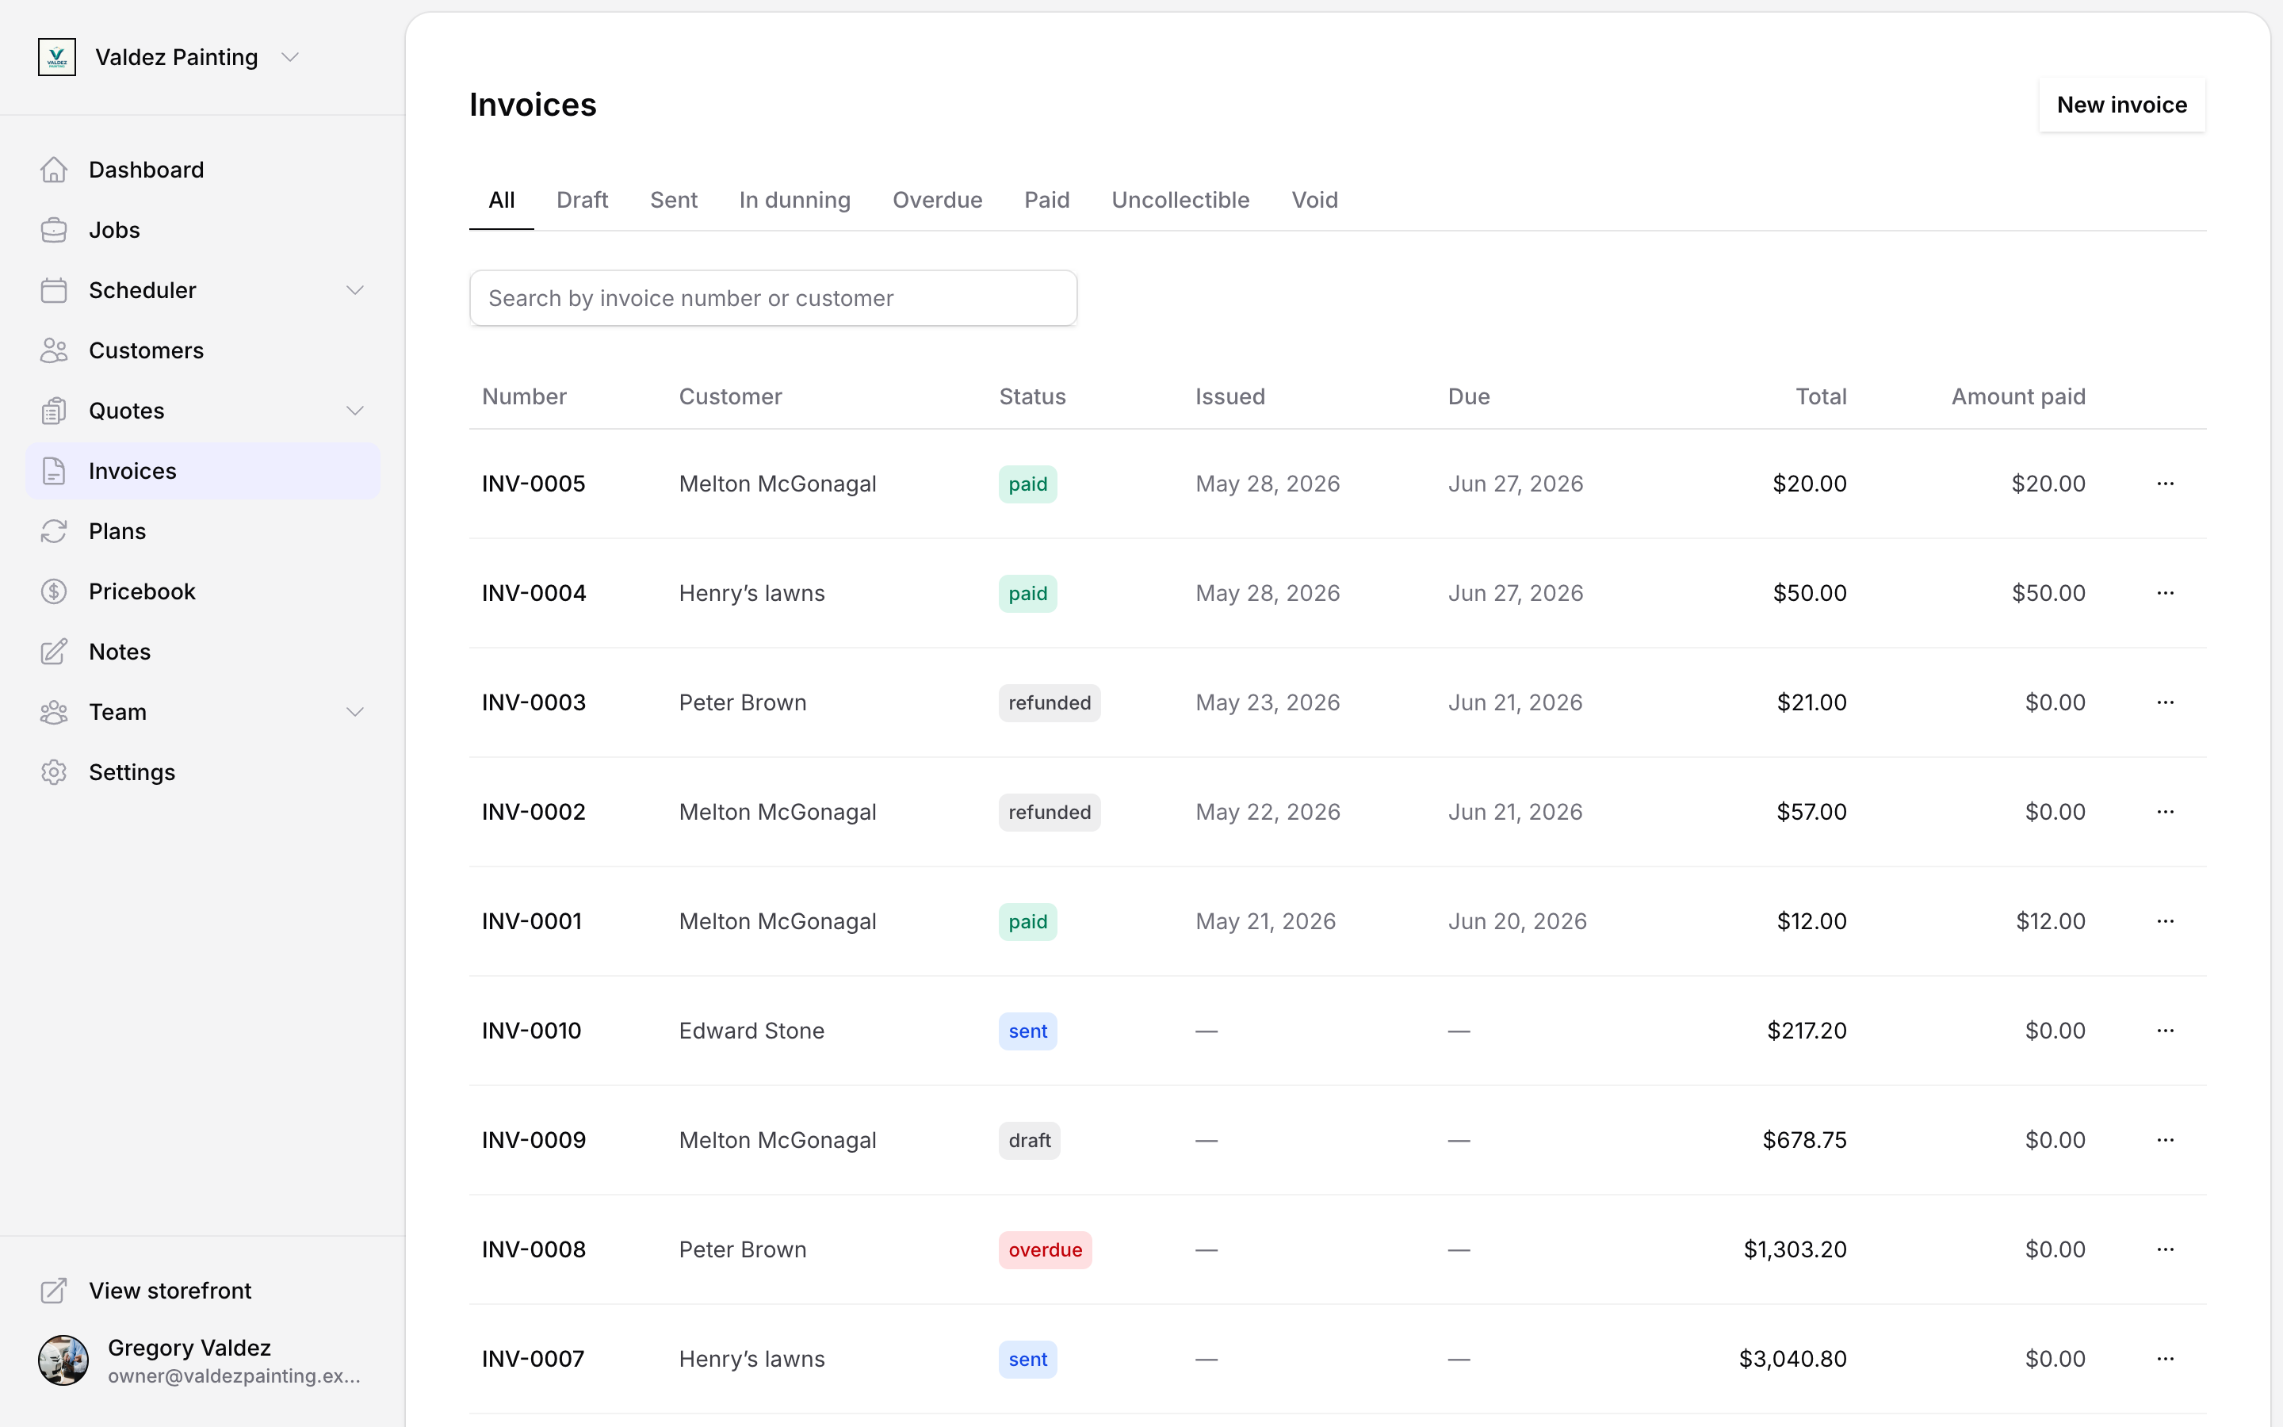Click the Team group icon
2283x1427 pixels.
54,713
